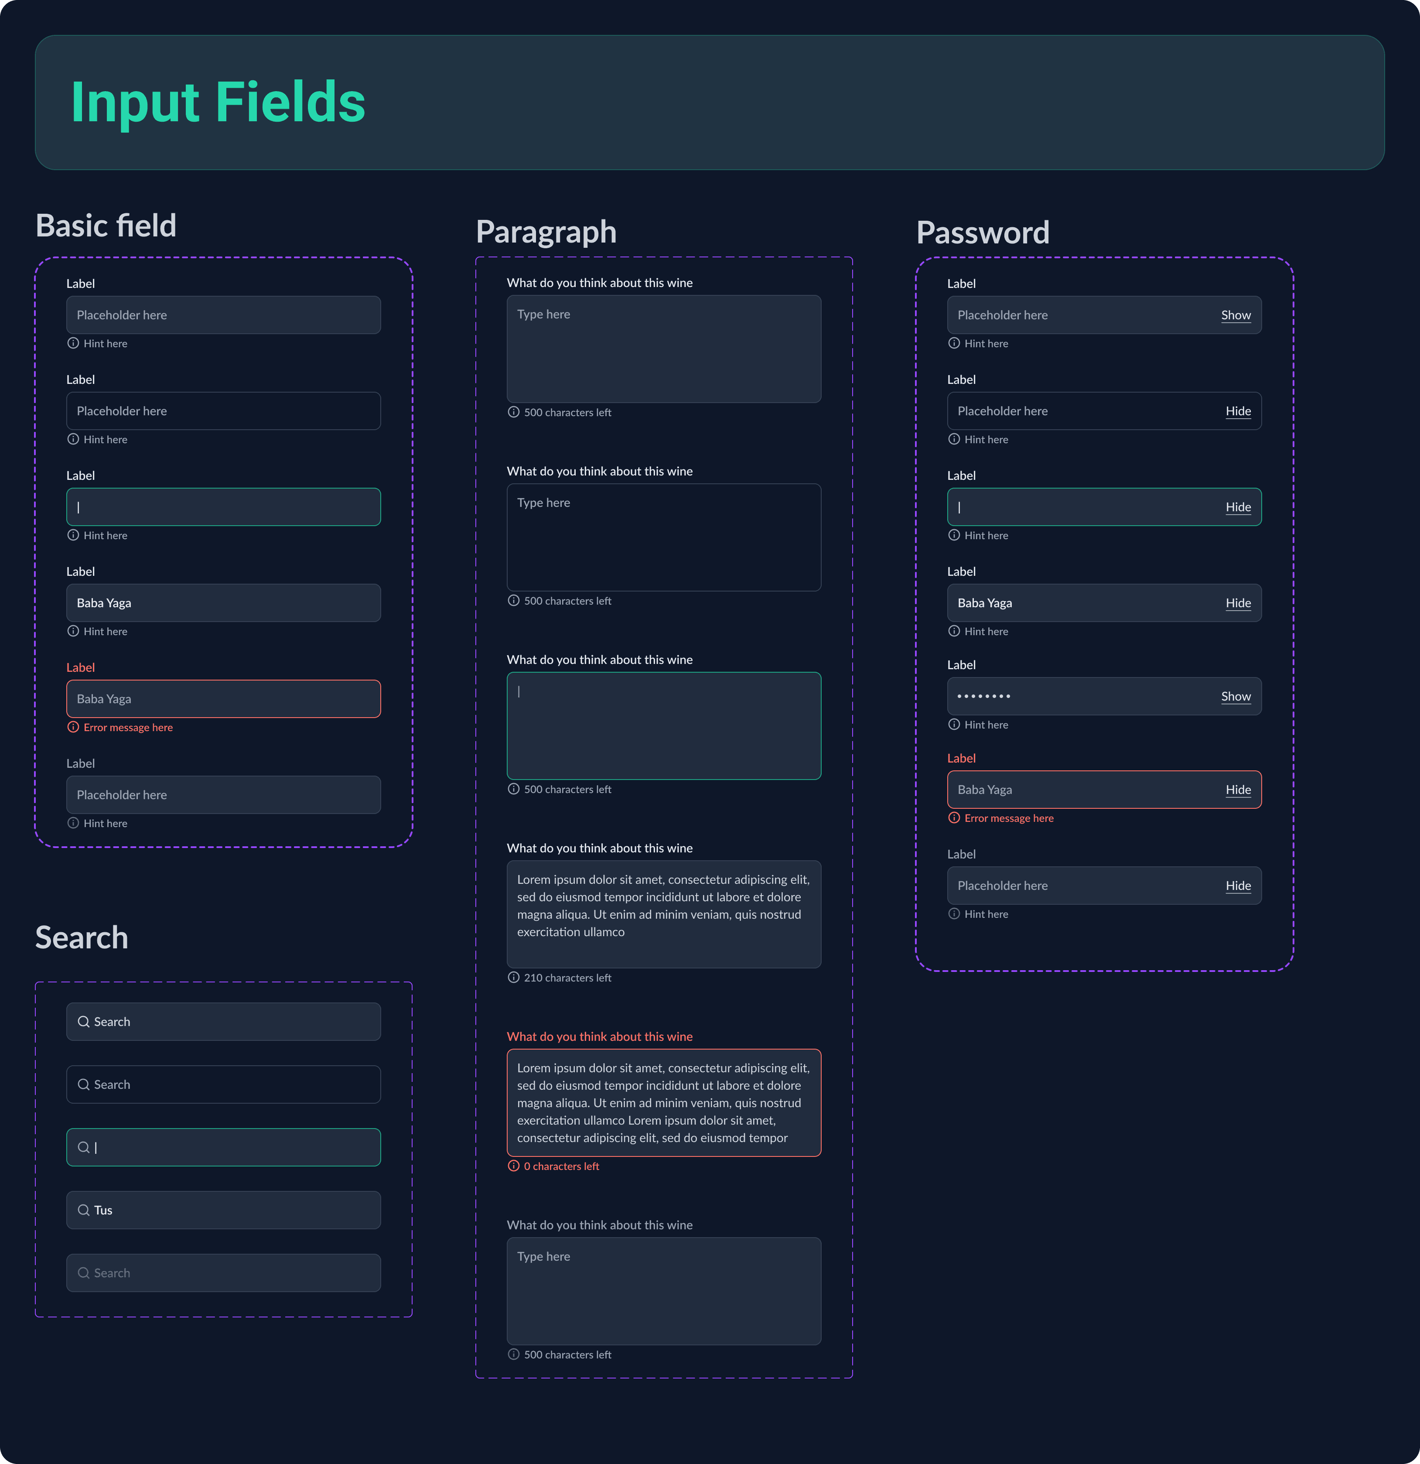The image size is (1420, 1464).
Task: Click the first Type here paragraph textarea
Action: click(x=664, y=349)
